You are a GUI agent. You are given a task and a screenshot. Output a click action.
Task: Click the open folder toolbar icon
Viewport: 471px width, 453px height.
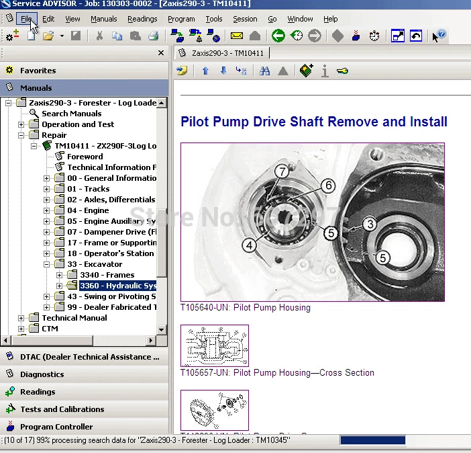point(48,36)
